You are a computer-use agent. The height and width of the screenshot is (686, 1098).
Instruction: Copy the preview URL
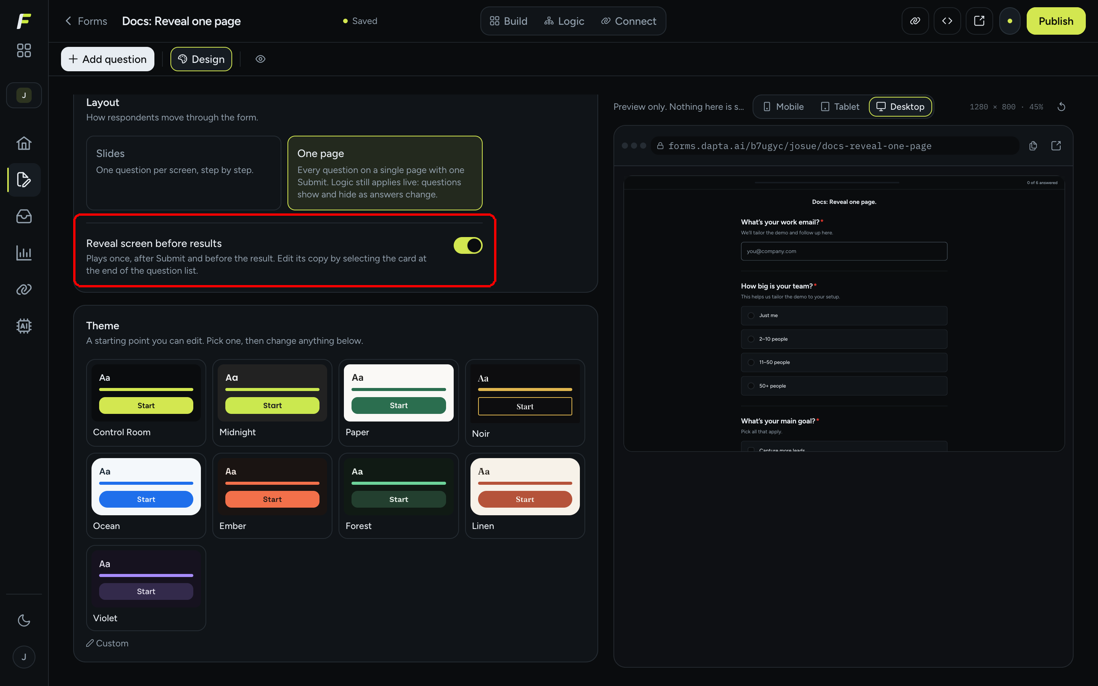click(1033, 146)
